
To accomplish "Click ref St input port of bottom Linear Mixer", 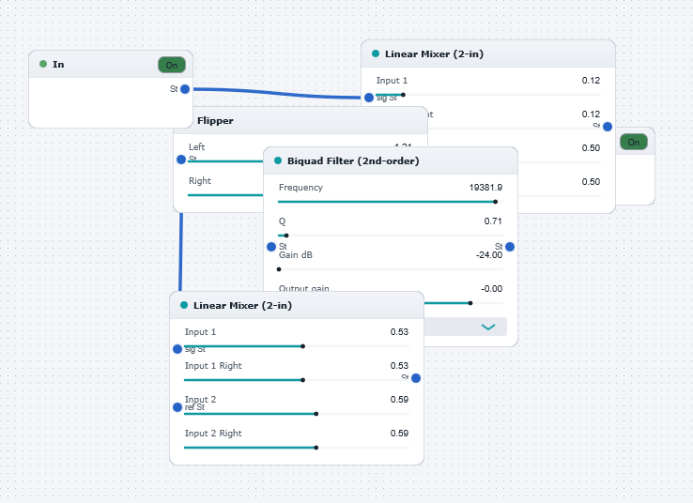I will (x=177, y=407).
